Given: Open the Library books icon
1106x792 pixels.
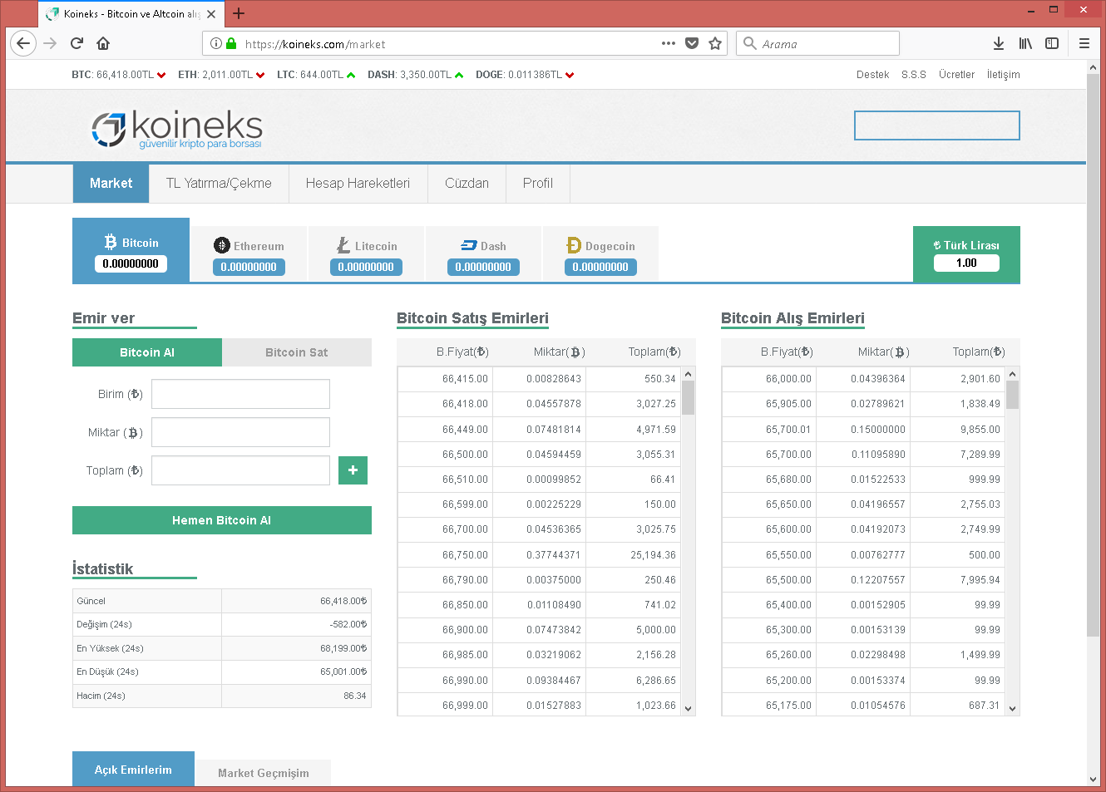Looking at the screenshot, I should pyautogui.click(x=1025, y=43).
